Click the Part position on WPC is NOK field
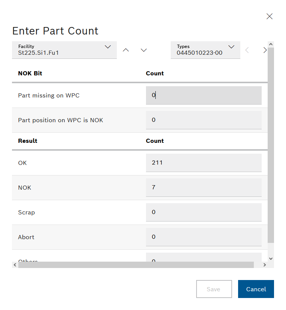The image size is (286, 310). tap(203, 120)
